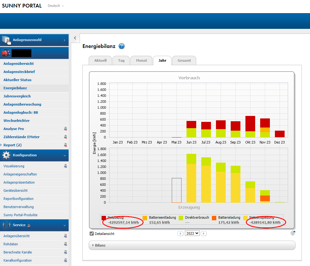
Task: Switch to the Monat tab
Action: tap(142, 60)
